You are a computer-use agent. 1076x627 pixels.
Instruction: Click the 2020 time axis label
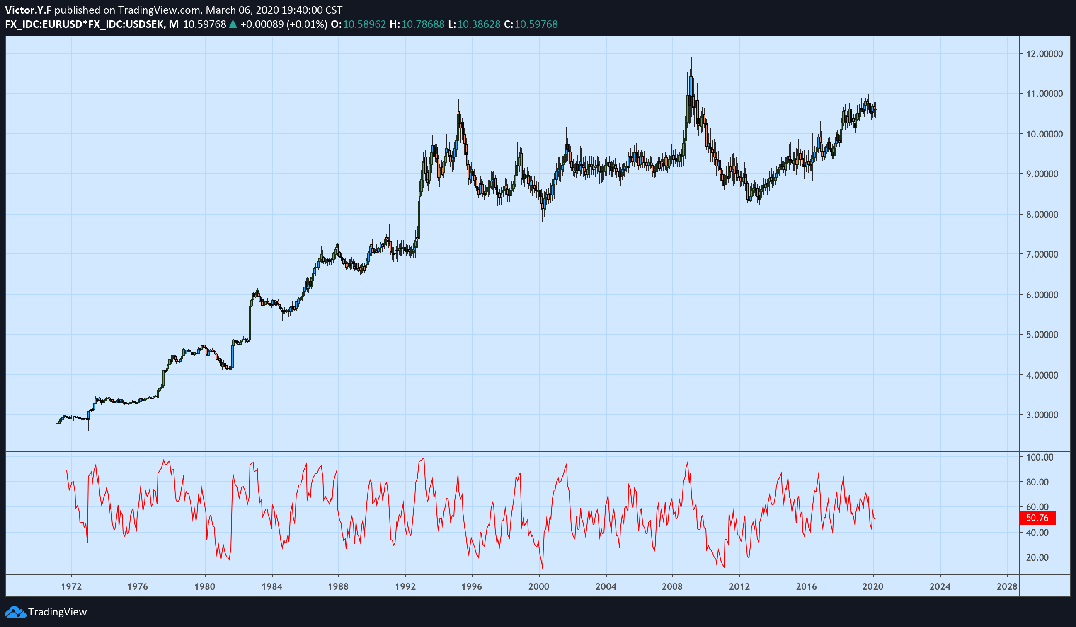click(873, 586)
